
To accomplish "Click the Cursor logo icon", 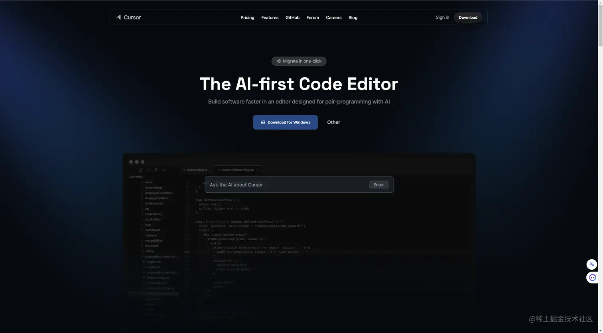I will pos(118,17).
